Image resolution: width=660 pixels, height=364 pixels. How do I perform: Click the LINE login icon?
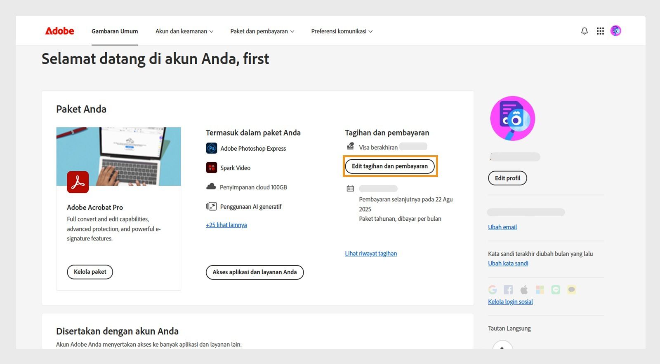pyautogui.click(x=555, y=289)
